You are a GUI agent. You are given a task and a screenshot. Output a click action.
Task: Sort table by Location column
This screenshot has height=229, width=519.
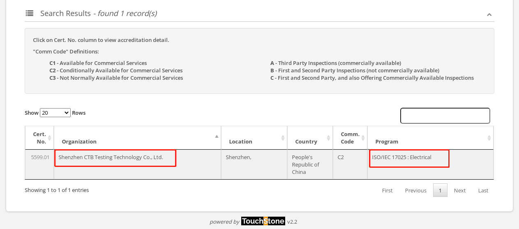point(254,138)
